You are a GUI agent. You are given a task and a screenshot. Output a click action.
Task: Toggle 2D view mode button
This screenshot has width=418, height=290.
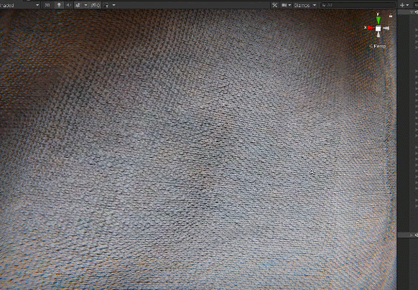point(48,5)
